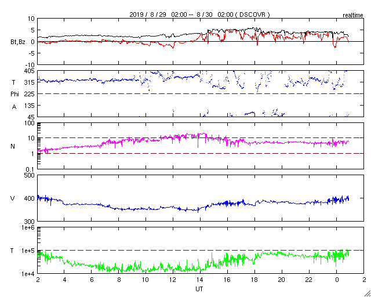The image size is (371, 297).
Task: Click the '135' tick on the Phi axis
Action: click(30, 106)
